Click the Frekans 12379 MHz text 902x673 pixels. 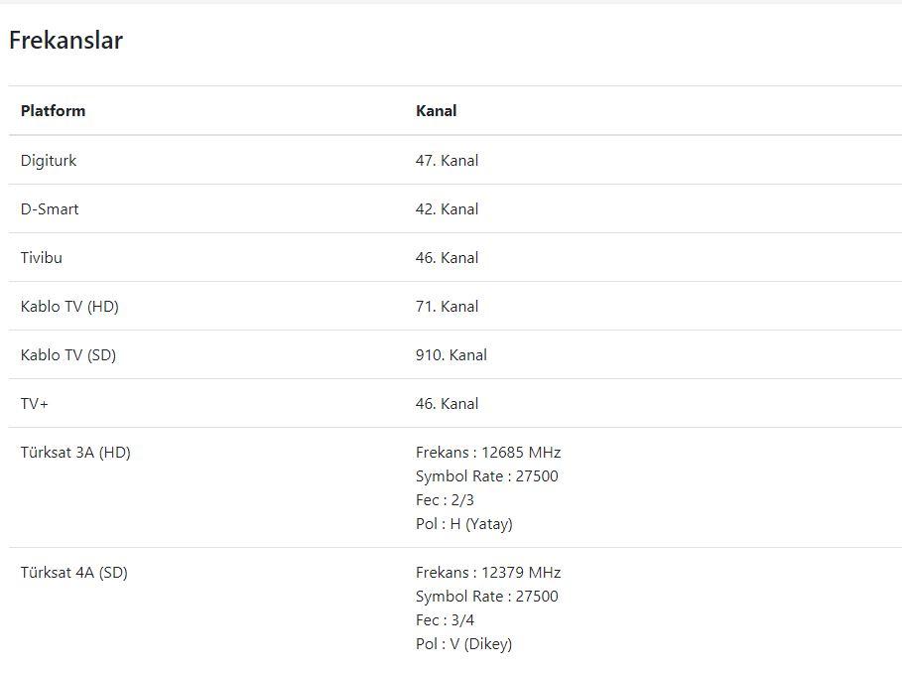point(488,573)
